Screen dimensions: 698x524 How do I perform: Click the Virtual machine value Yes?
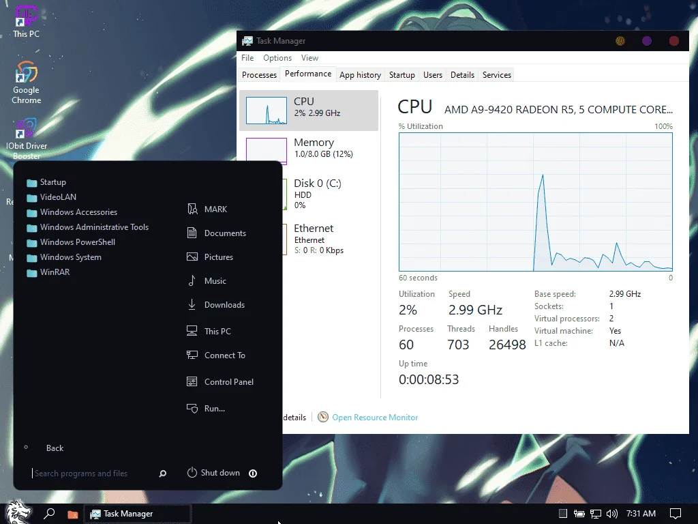[616, 331]
